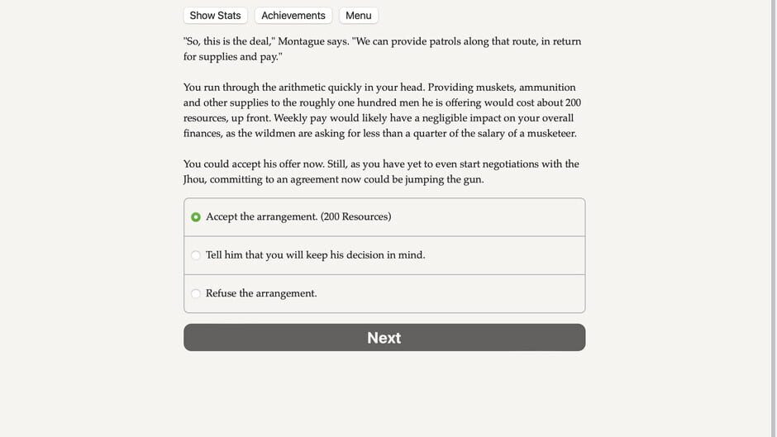Click the "Refuse the arrangement." label text

(261, 293)
